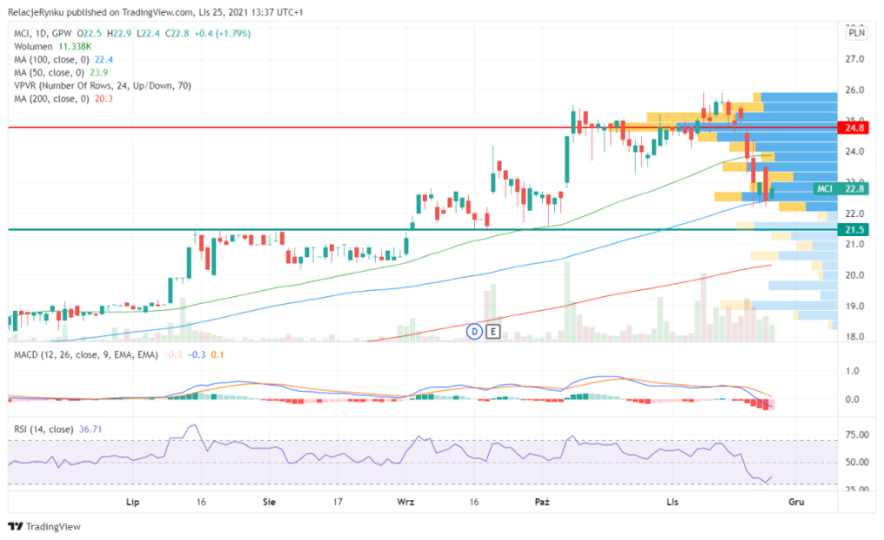884x540 pixels.
Task: Click the earnings "E" marker on chart
Action: pyautogui.click(x=493, y=331)
